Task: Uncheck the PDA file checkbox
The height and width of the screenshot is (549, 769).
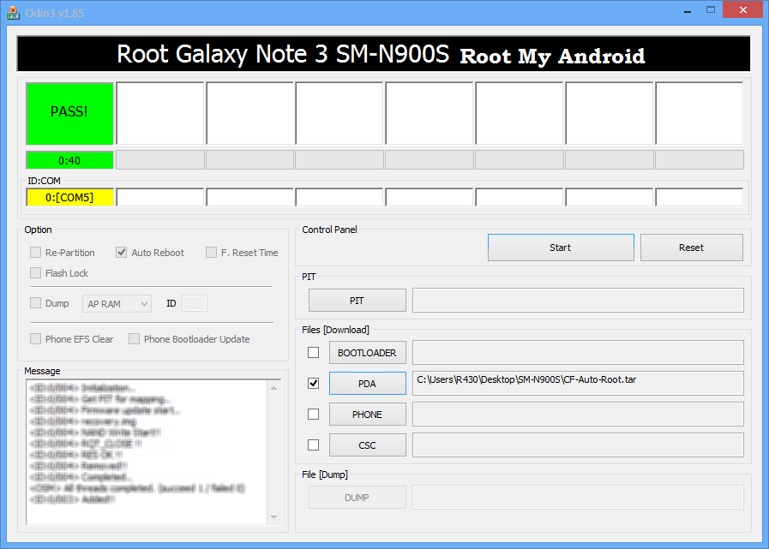Action: 313,384
